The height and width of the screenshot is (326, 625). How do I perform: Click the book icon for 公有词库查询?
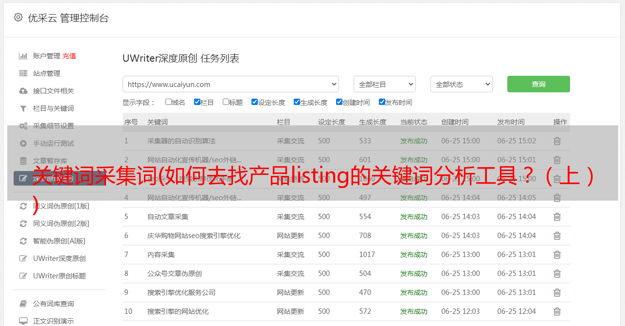click(23, 304)
